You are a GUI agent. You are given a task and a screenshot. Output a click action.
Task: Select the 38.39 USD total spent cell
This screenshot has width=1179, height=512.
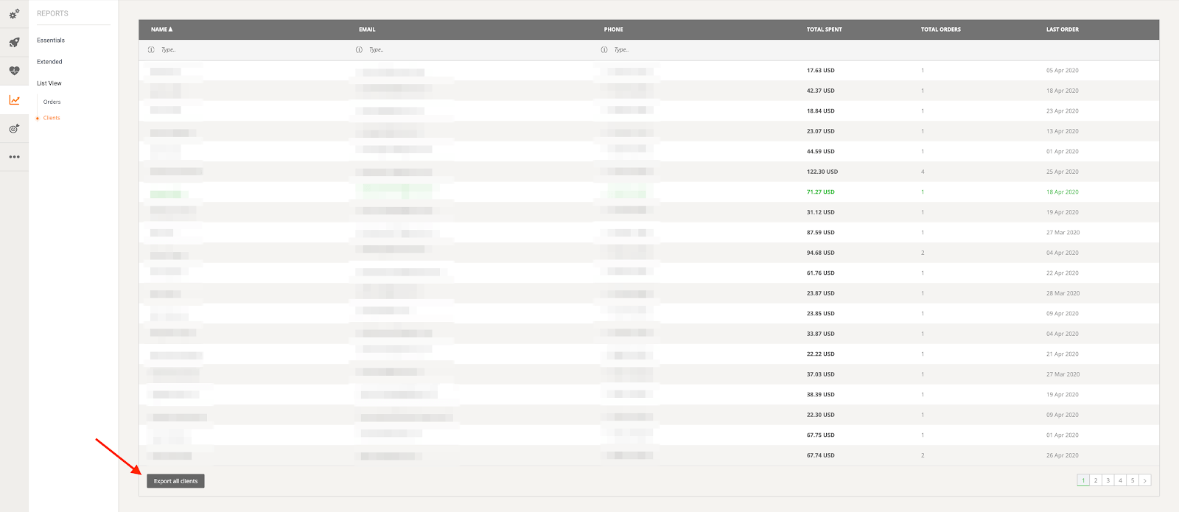point(820,395)
